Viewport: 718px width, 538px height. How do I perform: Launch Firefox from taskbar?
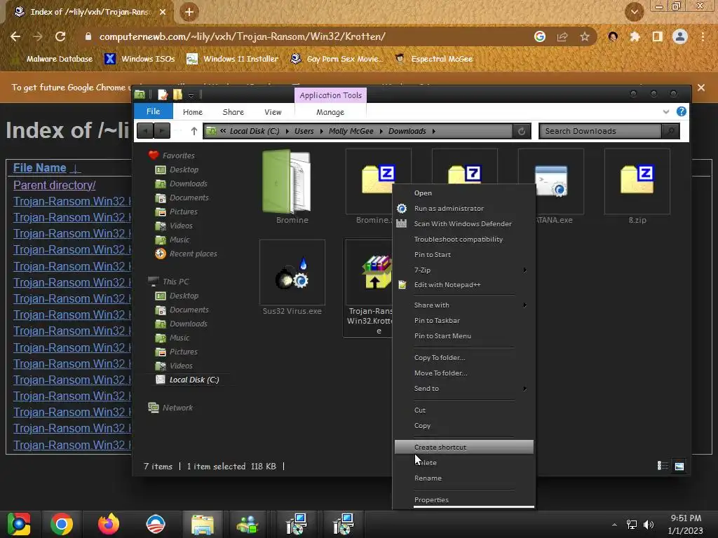point(109,524)
